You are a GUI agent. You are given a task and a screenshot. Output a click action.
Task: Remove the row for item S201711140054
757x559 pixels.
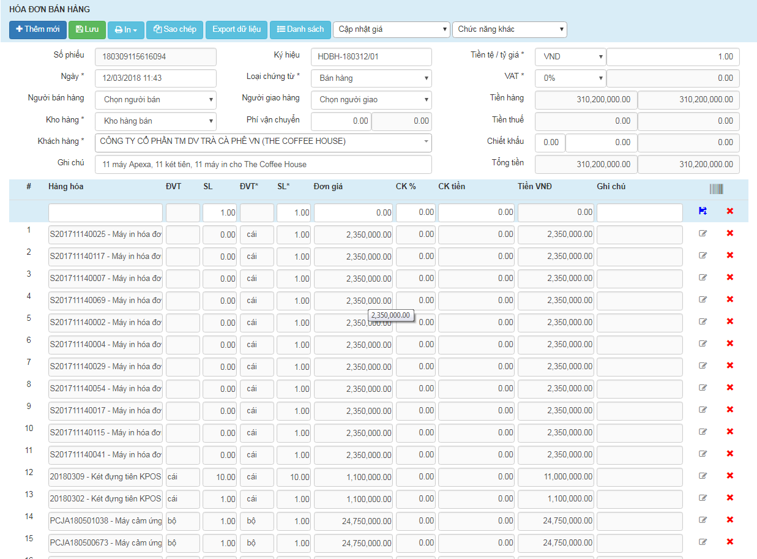(x=729, y=388)
